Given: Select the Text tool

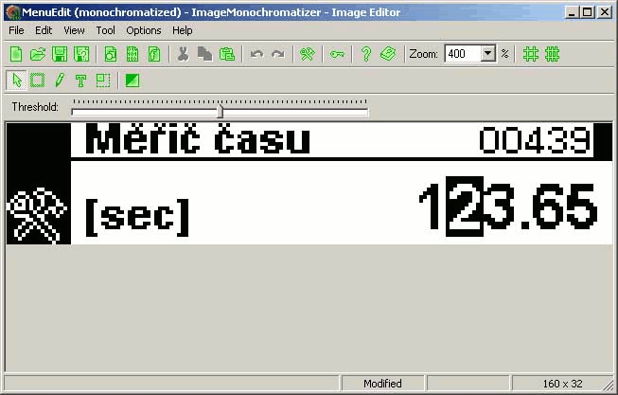Looking at the screenshot, I should tap(80, 81).
